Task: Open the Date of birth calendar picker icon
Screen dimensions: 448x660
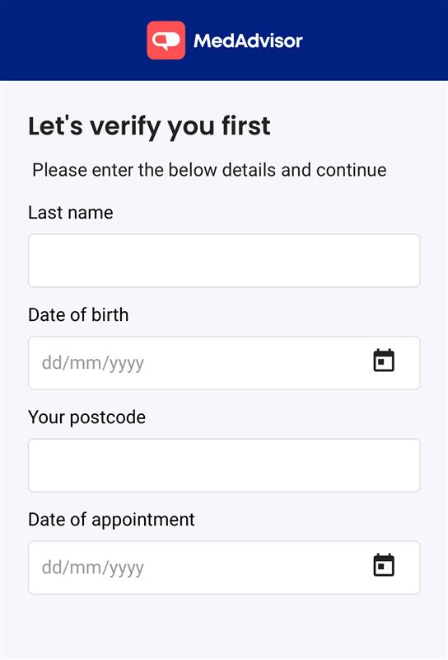Action: pos(384,361)
